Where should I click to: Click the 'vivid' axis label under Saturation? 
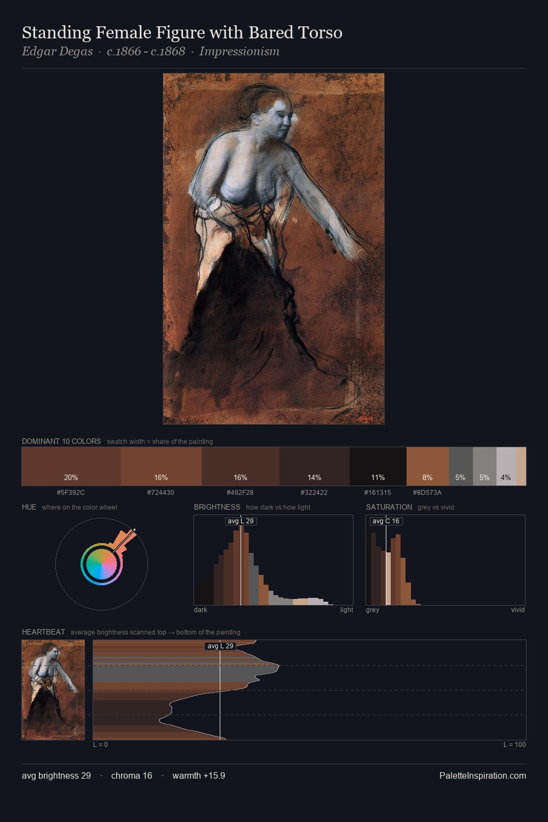[x=518, y=610]
